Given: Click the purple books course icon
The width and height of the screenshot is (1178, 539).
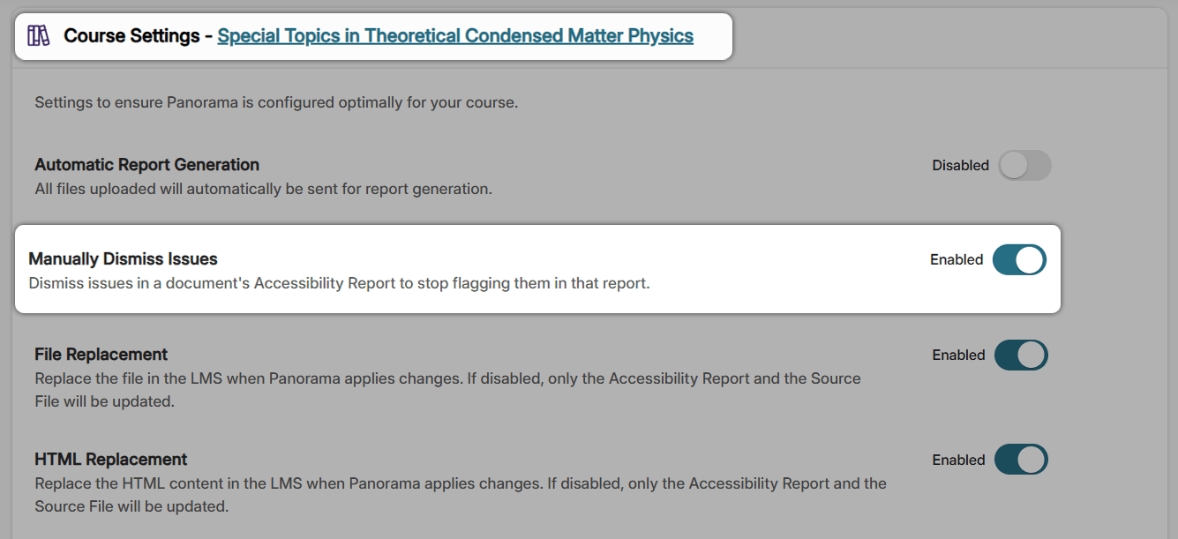Looking at the screenshot, I should (39, 35).
